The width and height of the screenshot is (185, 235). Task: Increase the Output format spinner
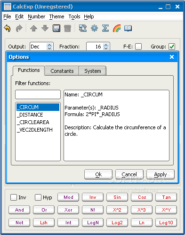(x=49, y=45)
